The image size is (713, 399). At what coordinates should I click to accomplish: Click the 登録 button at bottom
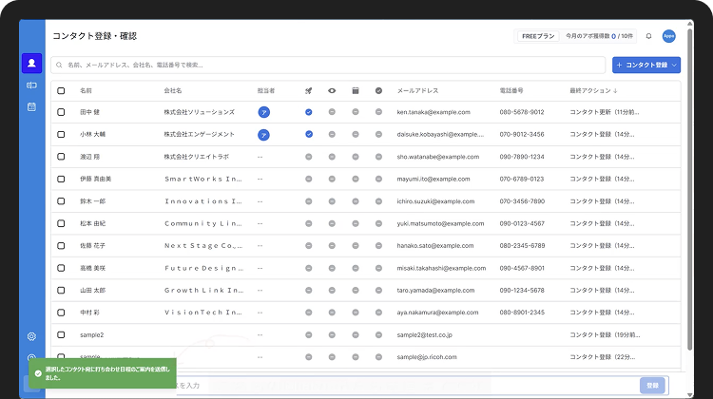click(x=652, y=386)
